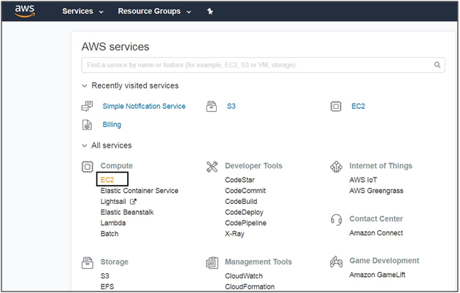This screenshot has height=293, width=460.
Task: Collapse the All services section
Action: pos(85,145)
